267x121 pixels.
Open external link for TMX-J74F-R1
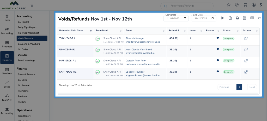(x=246, y=38)
